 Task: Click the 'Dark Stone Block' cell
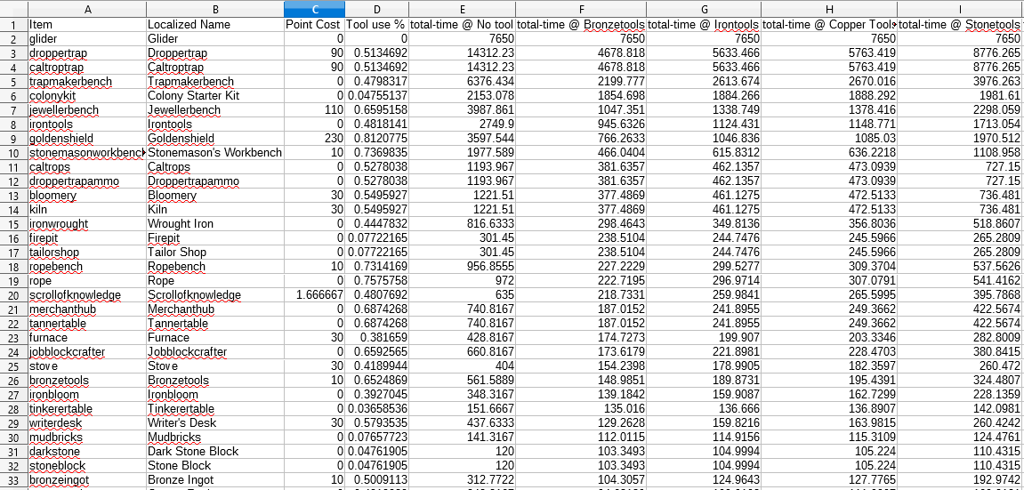click(x=215, y=452)
